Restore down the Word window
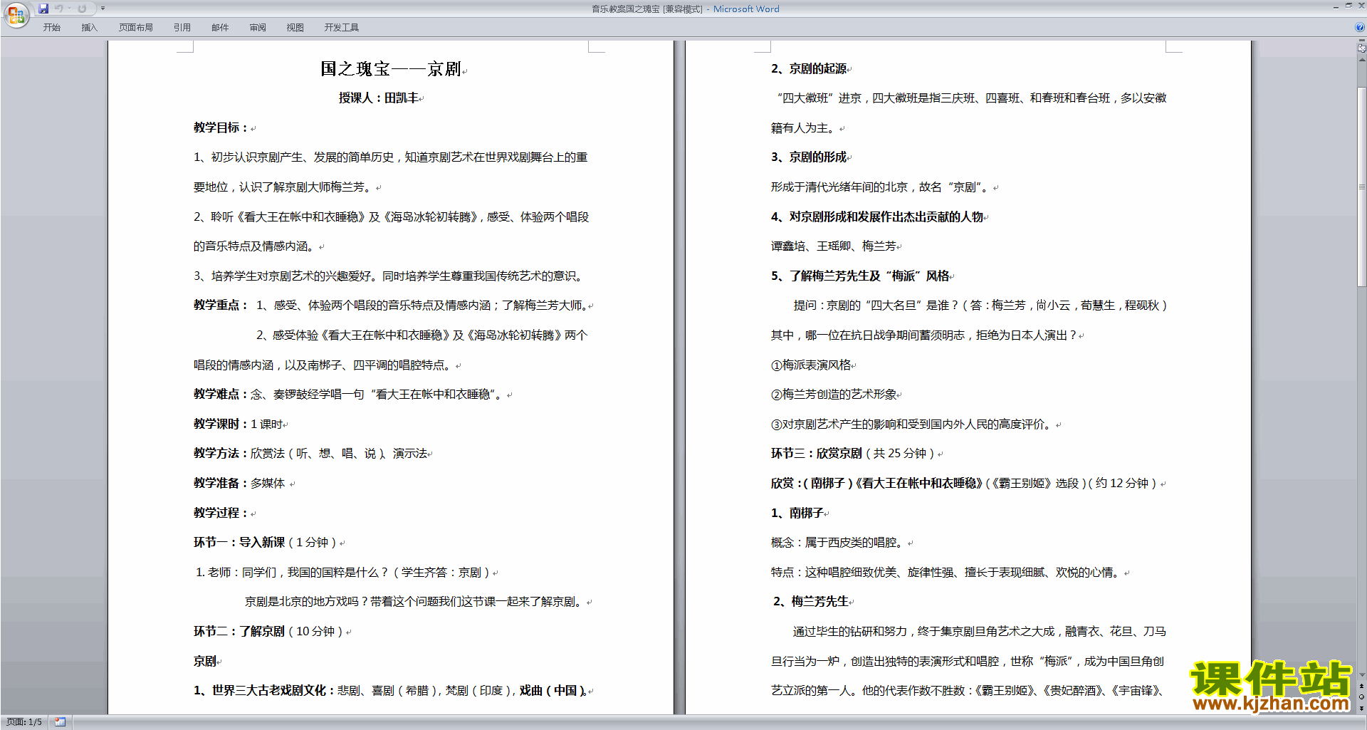This screenshot has width=1367, height=730. point(1348,6)
